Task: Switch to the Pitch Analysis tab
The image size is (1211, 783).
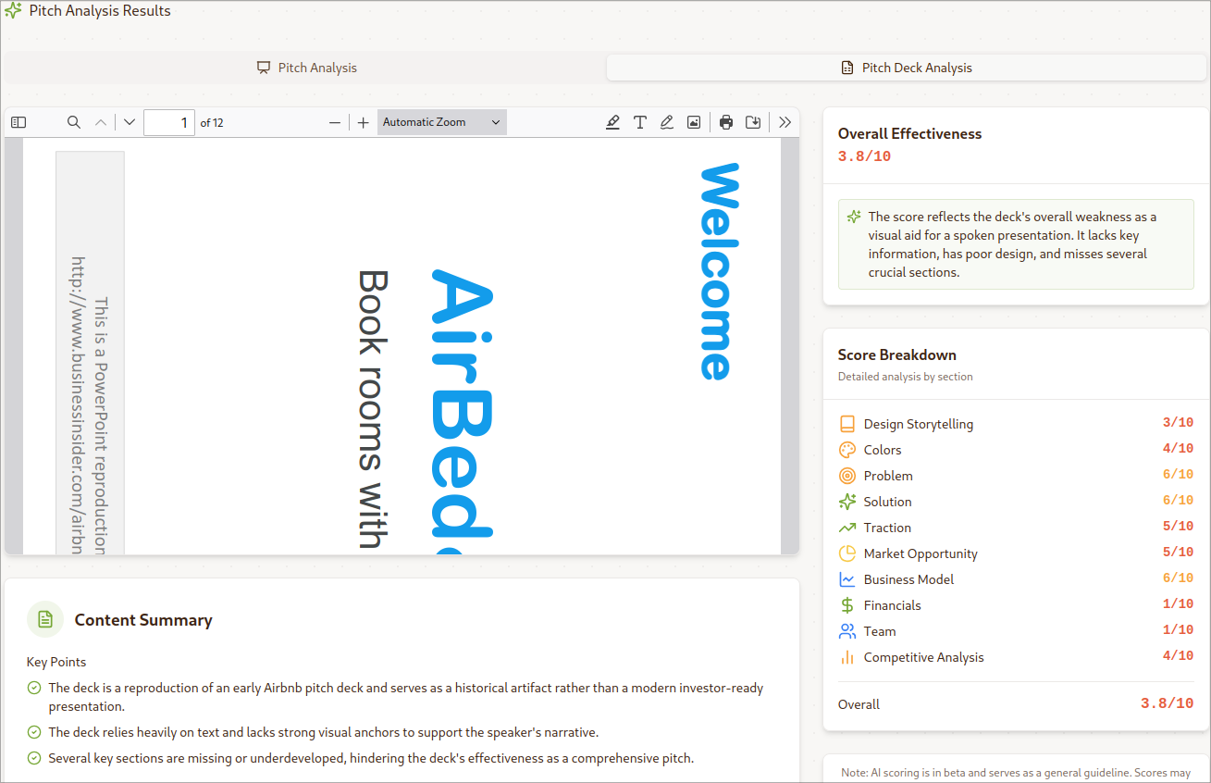Action: [306, 68]
